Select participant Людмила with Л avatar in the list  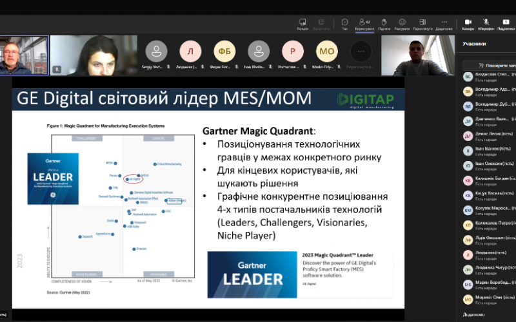point(489,255)
